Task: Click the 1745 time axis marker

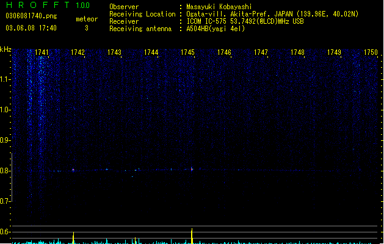Action: (187, 52)
